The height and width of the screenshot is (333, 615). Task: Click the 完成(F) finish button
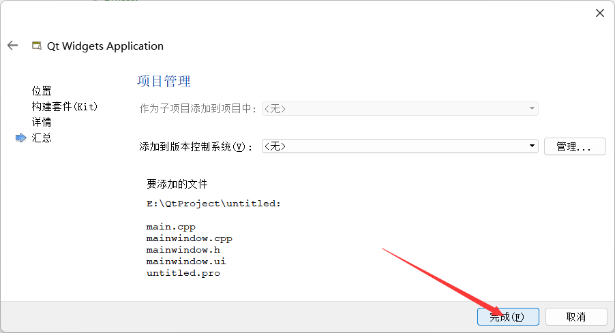[508, 317]
